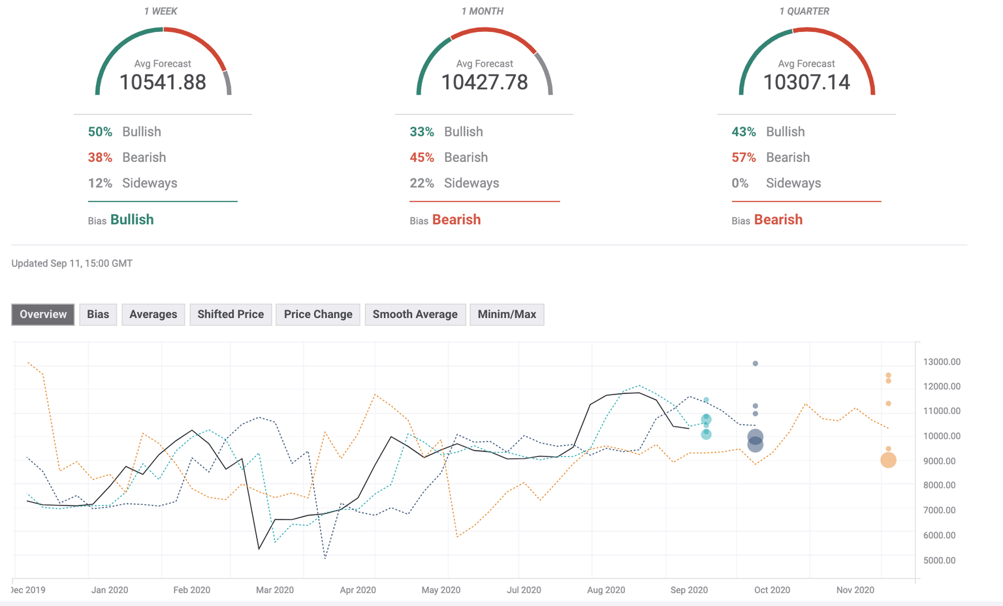Click the 1 Quarter avg forecast value 10307.14
Viewport: 1003px width, 606px height.
[x=806, y=82]
